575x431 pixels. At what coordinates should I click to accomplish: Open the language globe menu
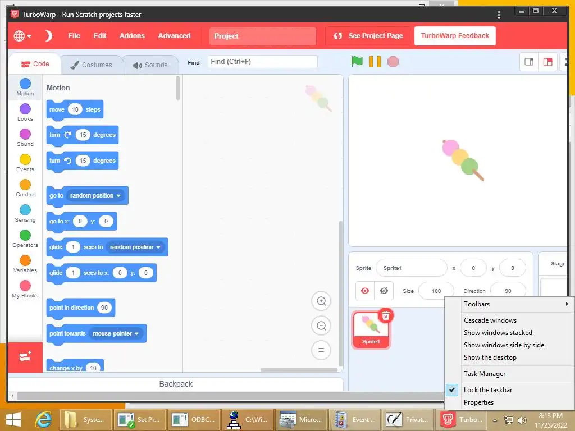[22, 36]
